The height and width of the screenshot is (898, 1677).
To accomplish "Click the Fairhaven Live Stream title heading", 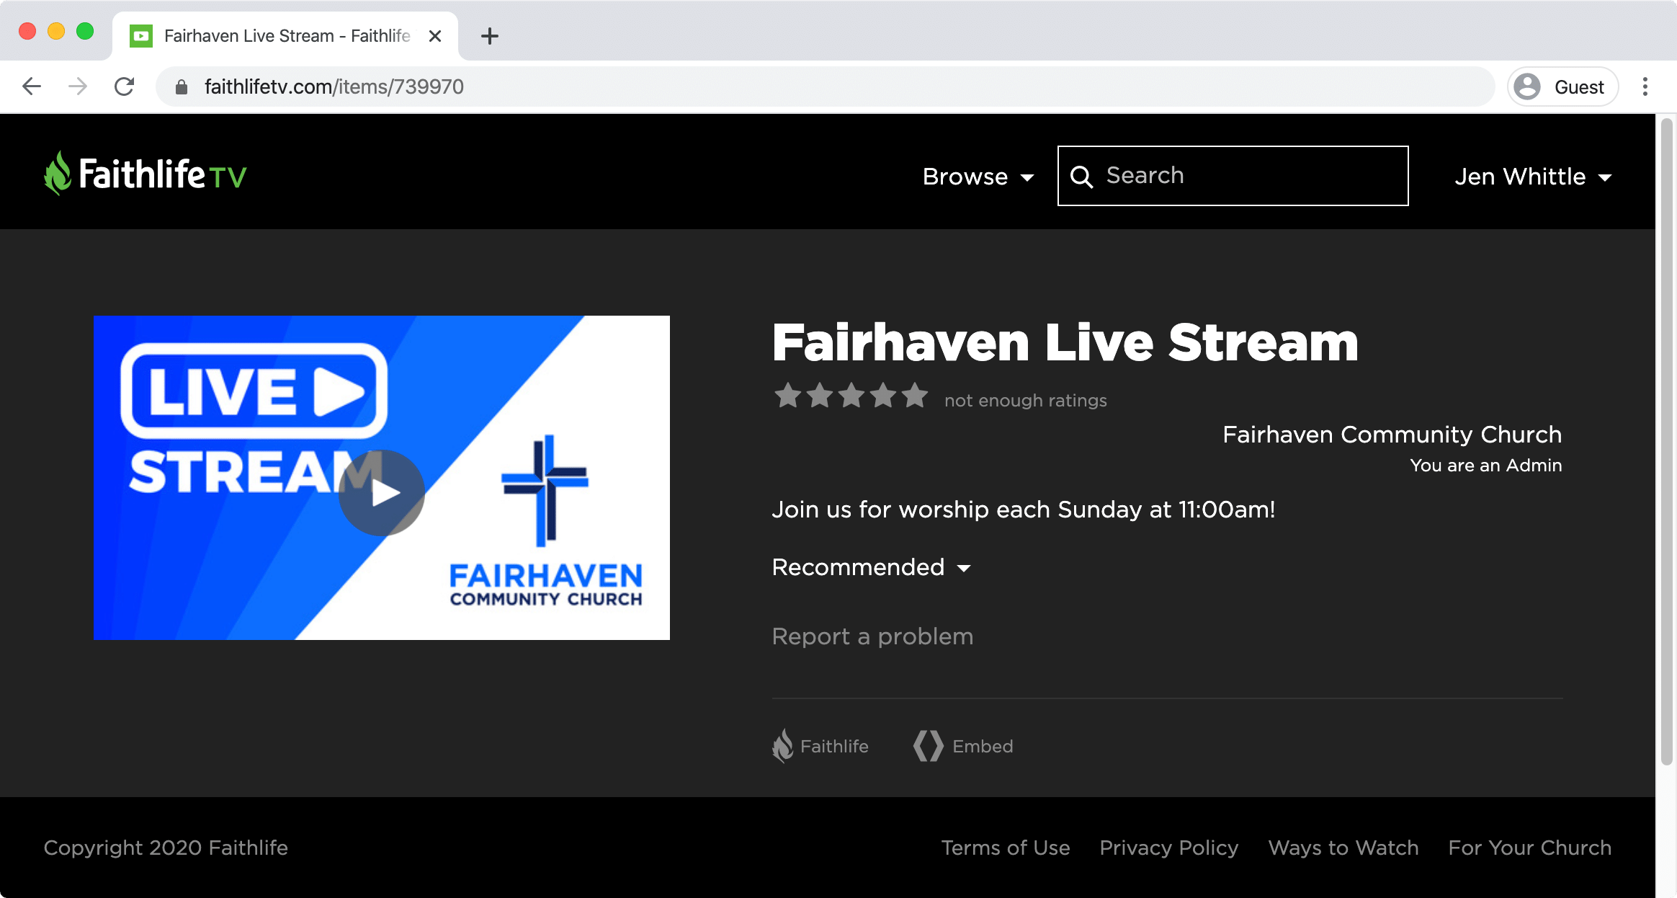I will click(x=1065, y=342).
